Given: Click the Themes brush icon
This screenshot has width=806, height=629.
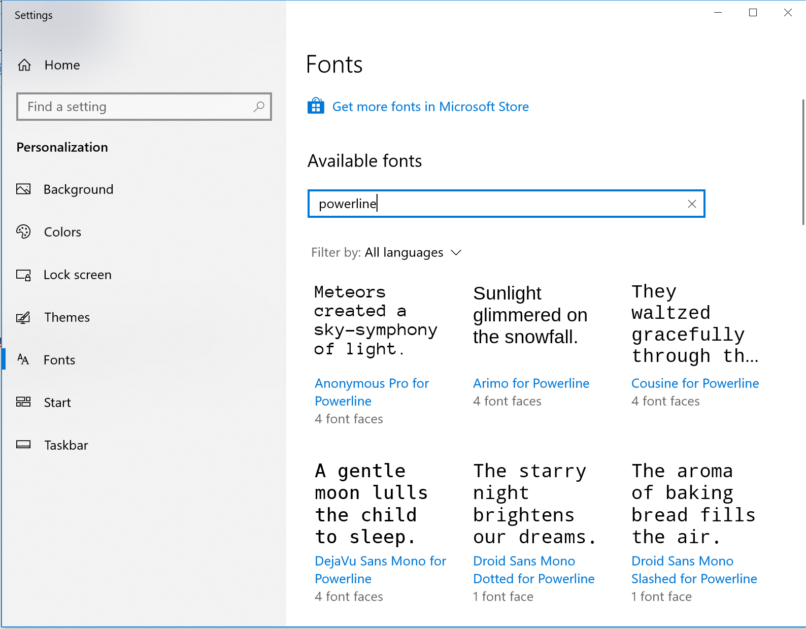Looking at the screenshot, I should (23, 317).
